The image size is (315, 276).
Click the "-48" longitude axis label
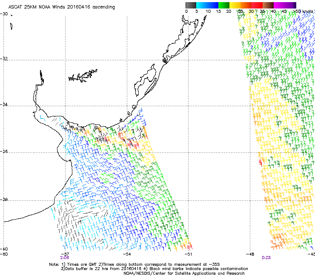(250, 254)
